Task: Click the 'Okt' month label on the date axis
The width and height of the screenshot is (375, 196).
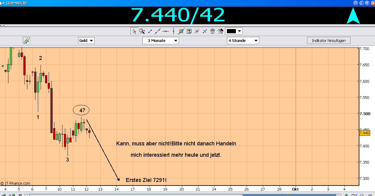Action: coord(295,189)
